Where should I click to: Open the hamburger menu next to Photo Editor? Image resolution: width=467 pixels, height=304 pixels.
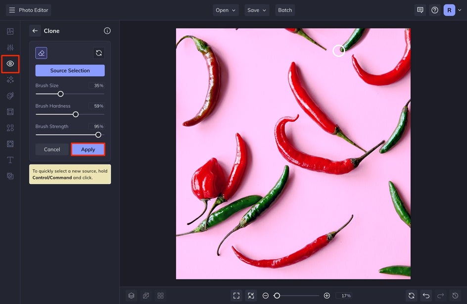[x=12, y=10]
